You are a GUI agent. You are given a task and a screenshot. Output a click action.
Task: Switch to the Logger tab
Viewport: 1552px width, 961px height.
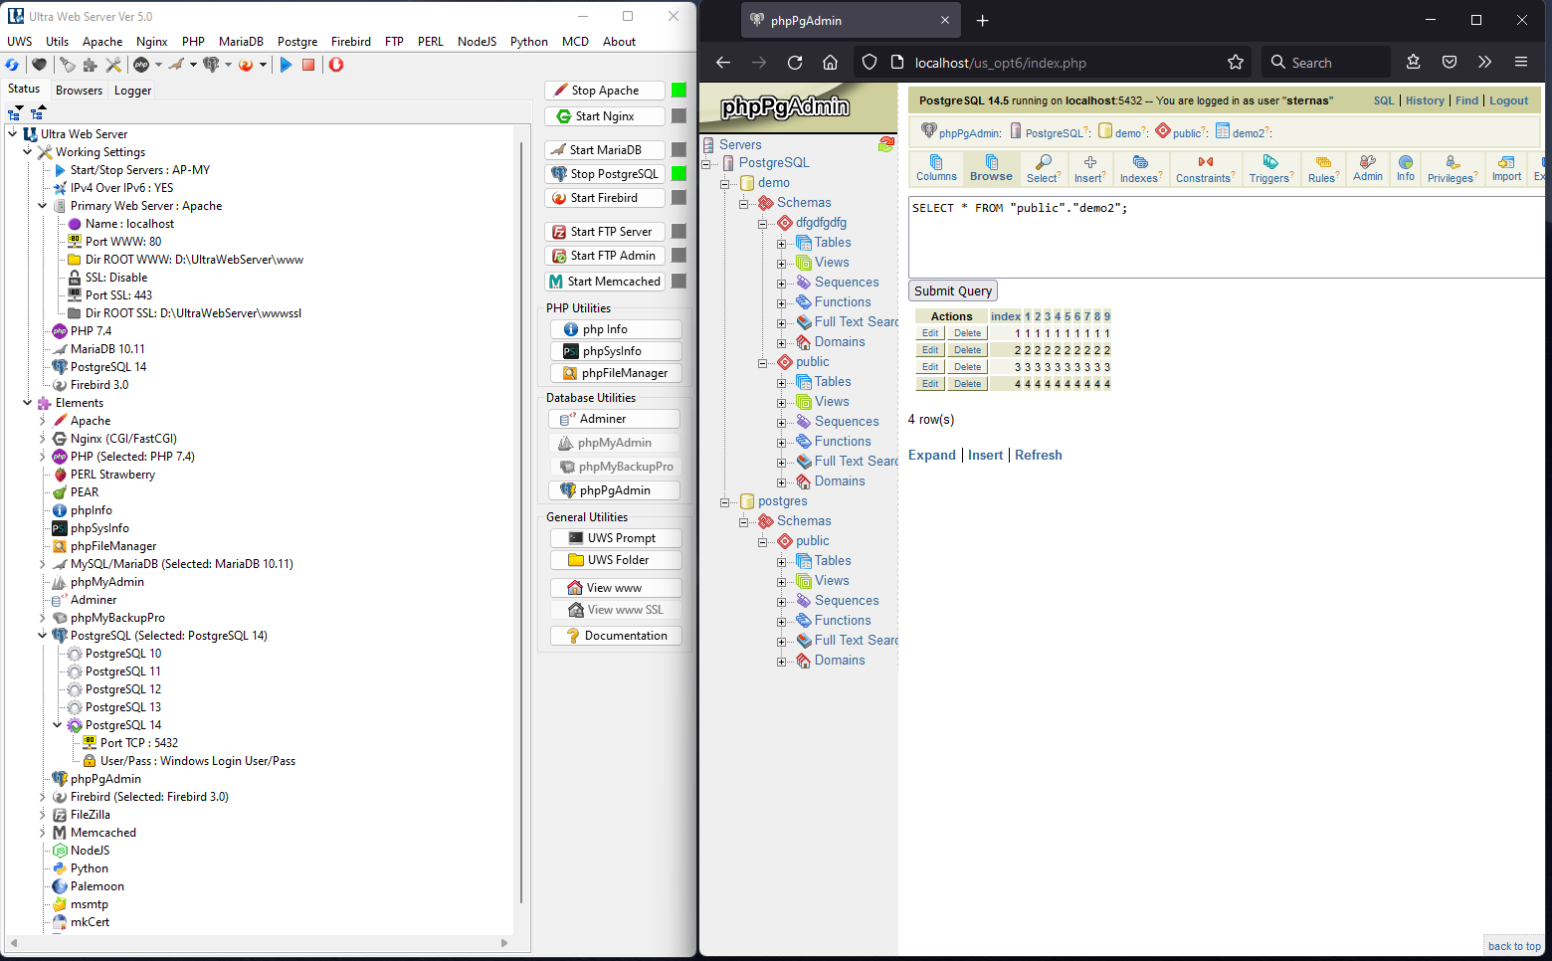[132, 90]
